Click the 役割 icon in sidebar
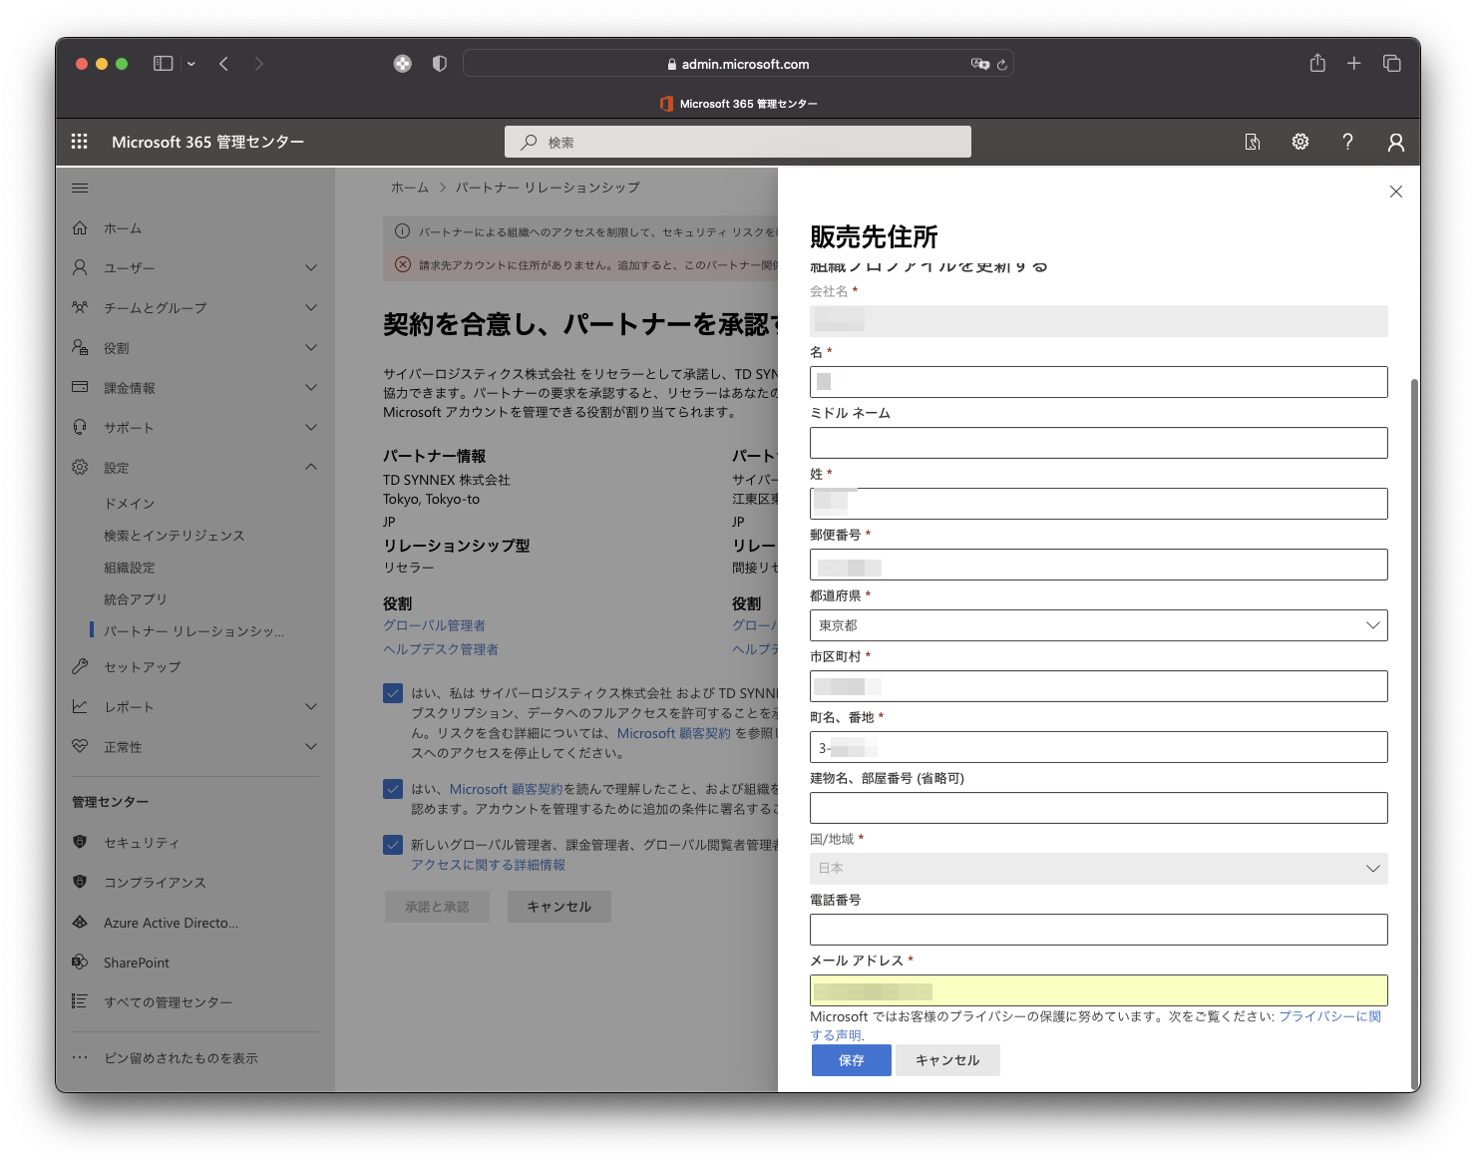 click(80, 347)
